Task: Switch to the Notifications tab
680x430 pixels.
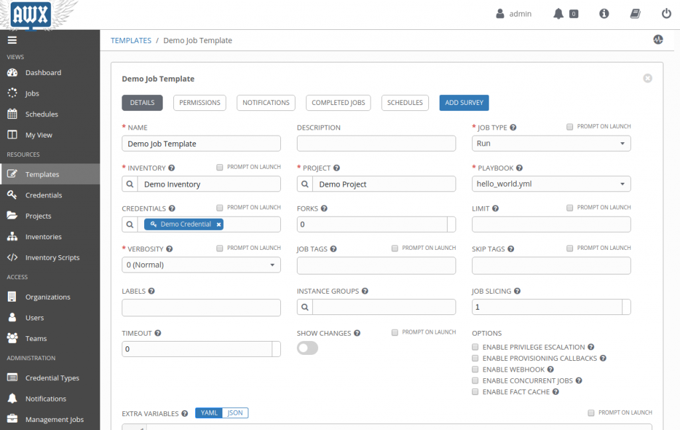Action: (266, 102)
